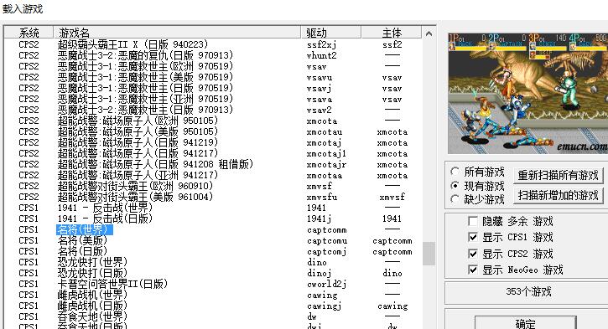The width and height of the screenshot is (608, 329).
Task: Select game 恶魔战士3-1:恶魔救世主(亚洲 970519)
Action: pos(145,99)
